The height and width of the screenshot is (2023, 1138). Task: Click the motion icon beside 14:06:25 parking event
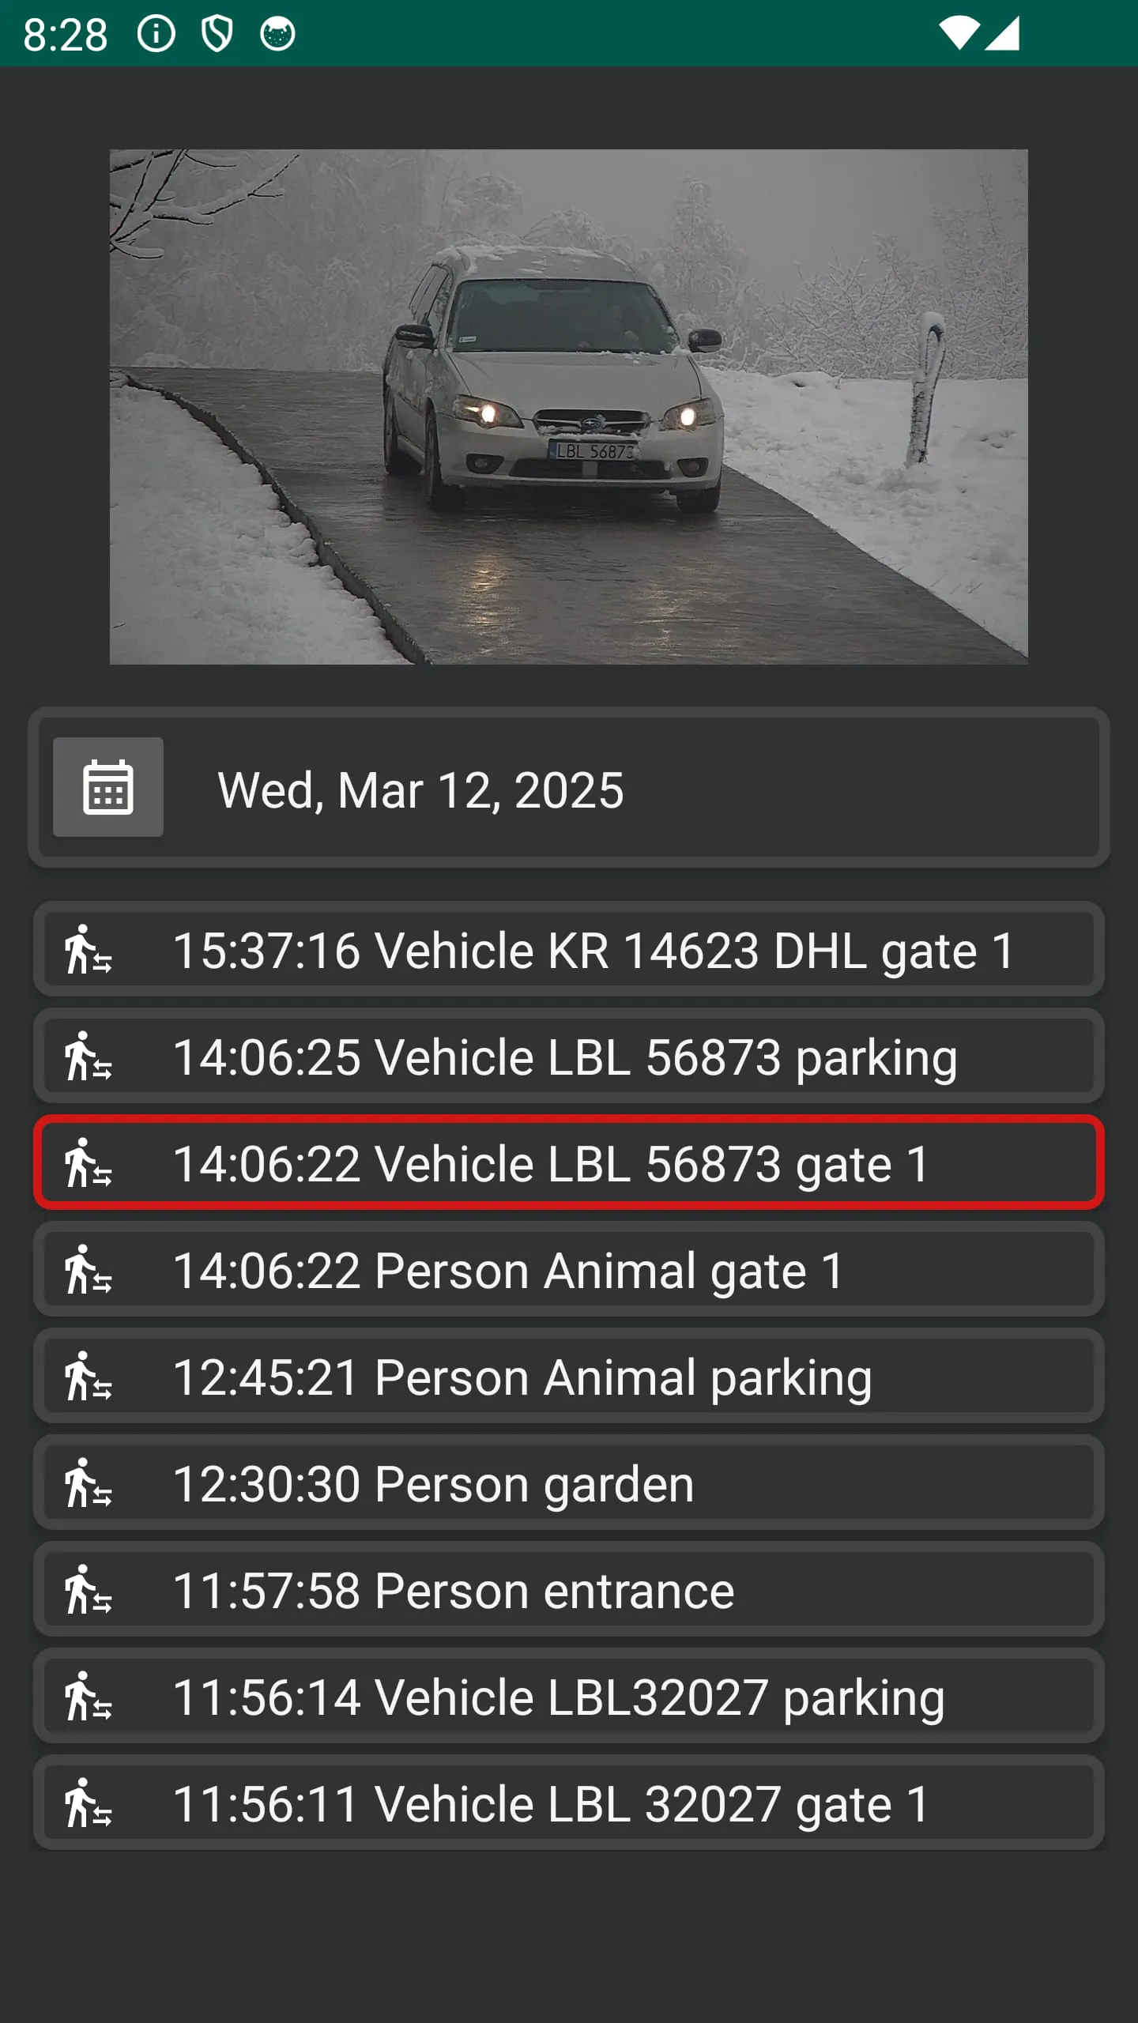coord(89,1057)
